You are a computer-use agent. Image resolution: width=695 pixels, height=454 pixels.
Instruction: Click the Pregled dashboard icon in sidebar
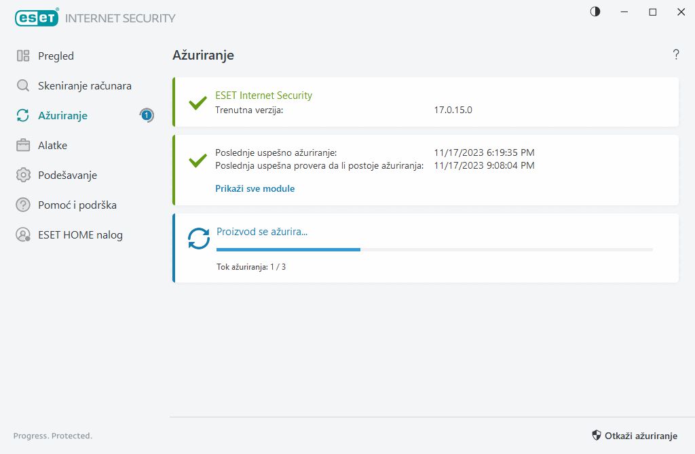[x=23, y=56]
